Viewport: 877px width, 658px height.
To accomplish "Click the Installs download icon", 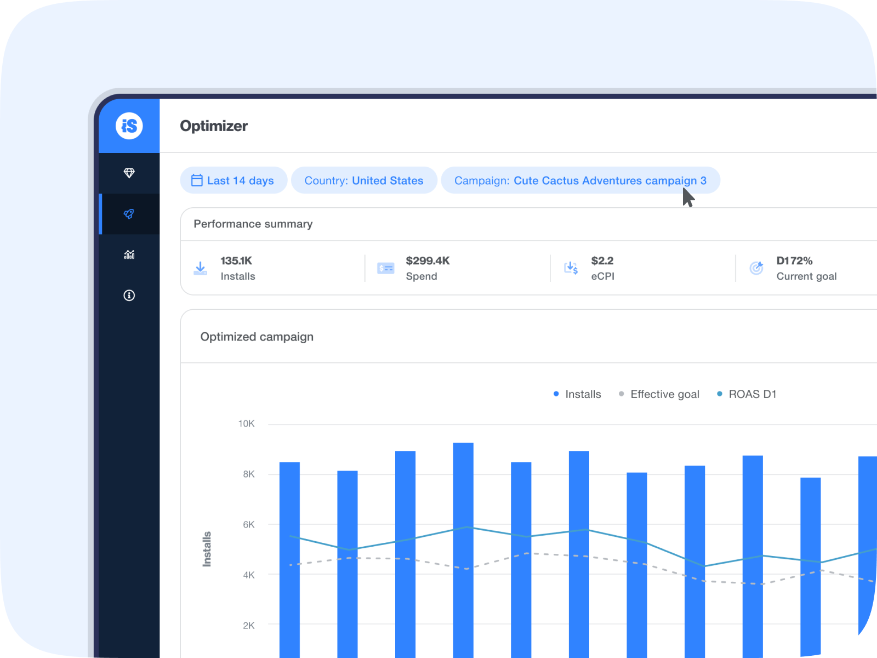I will pyautogui.click(x=201, y=268).
